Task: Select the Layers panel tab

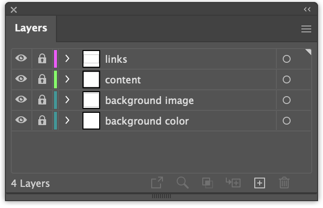Action: (31, 28)
